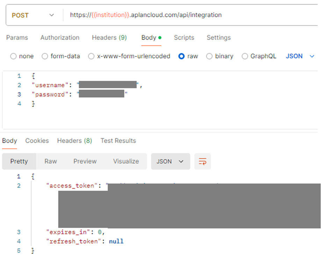Open the Scripts tab
Image resolution: width=330 pixels, height=265 pixels.
click(x=184, y=38)
